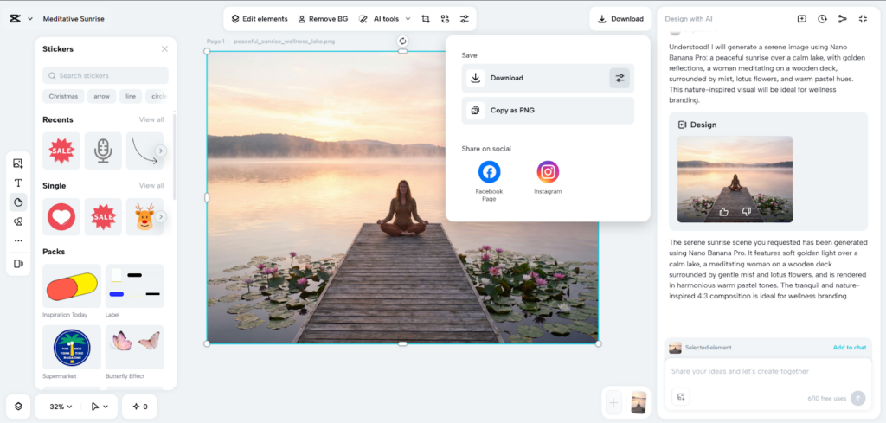Add a new page with plus button
Image resolution: width=886 pixels, height=423 pixels.
point(613,403)
